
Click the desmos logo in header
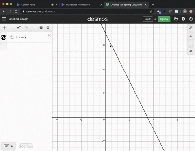97,19
